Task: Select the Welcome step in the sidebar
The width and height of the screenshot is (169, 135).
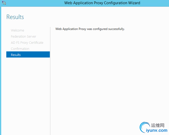Action: pyautogui.click(x=17, y=30)
